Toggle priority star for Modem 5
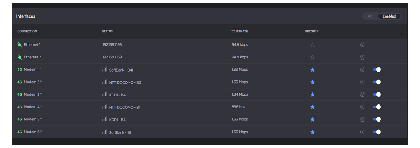The image size is (420, 148). [x=312, y=119]
